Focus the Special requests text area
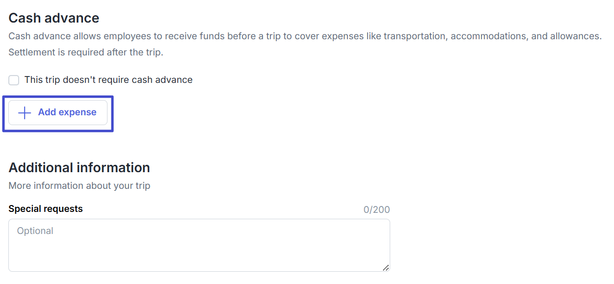Viewport: 614px width, 284px height. coord(199,245)
